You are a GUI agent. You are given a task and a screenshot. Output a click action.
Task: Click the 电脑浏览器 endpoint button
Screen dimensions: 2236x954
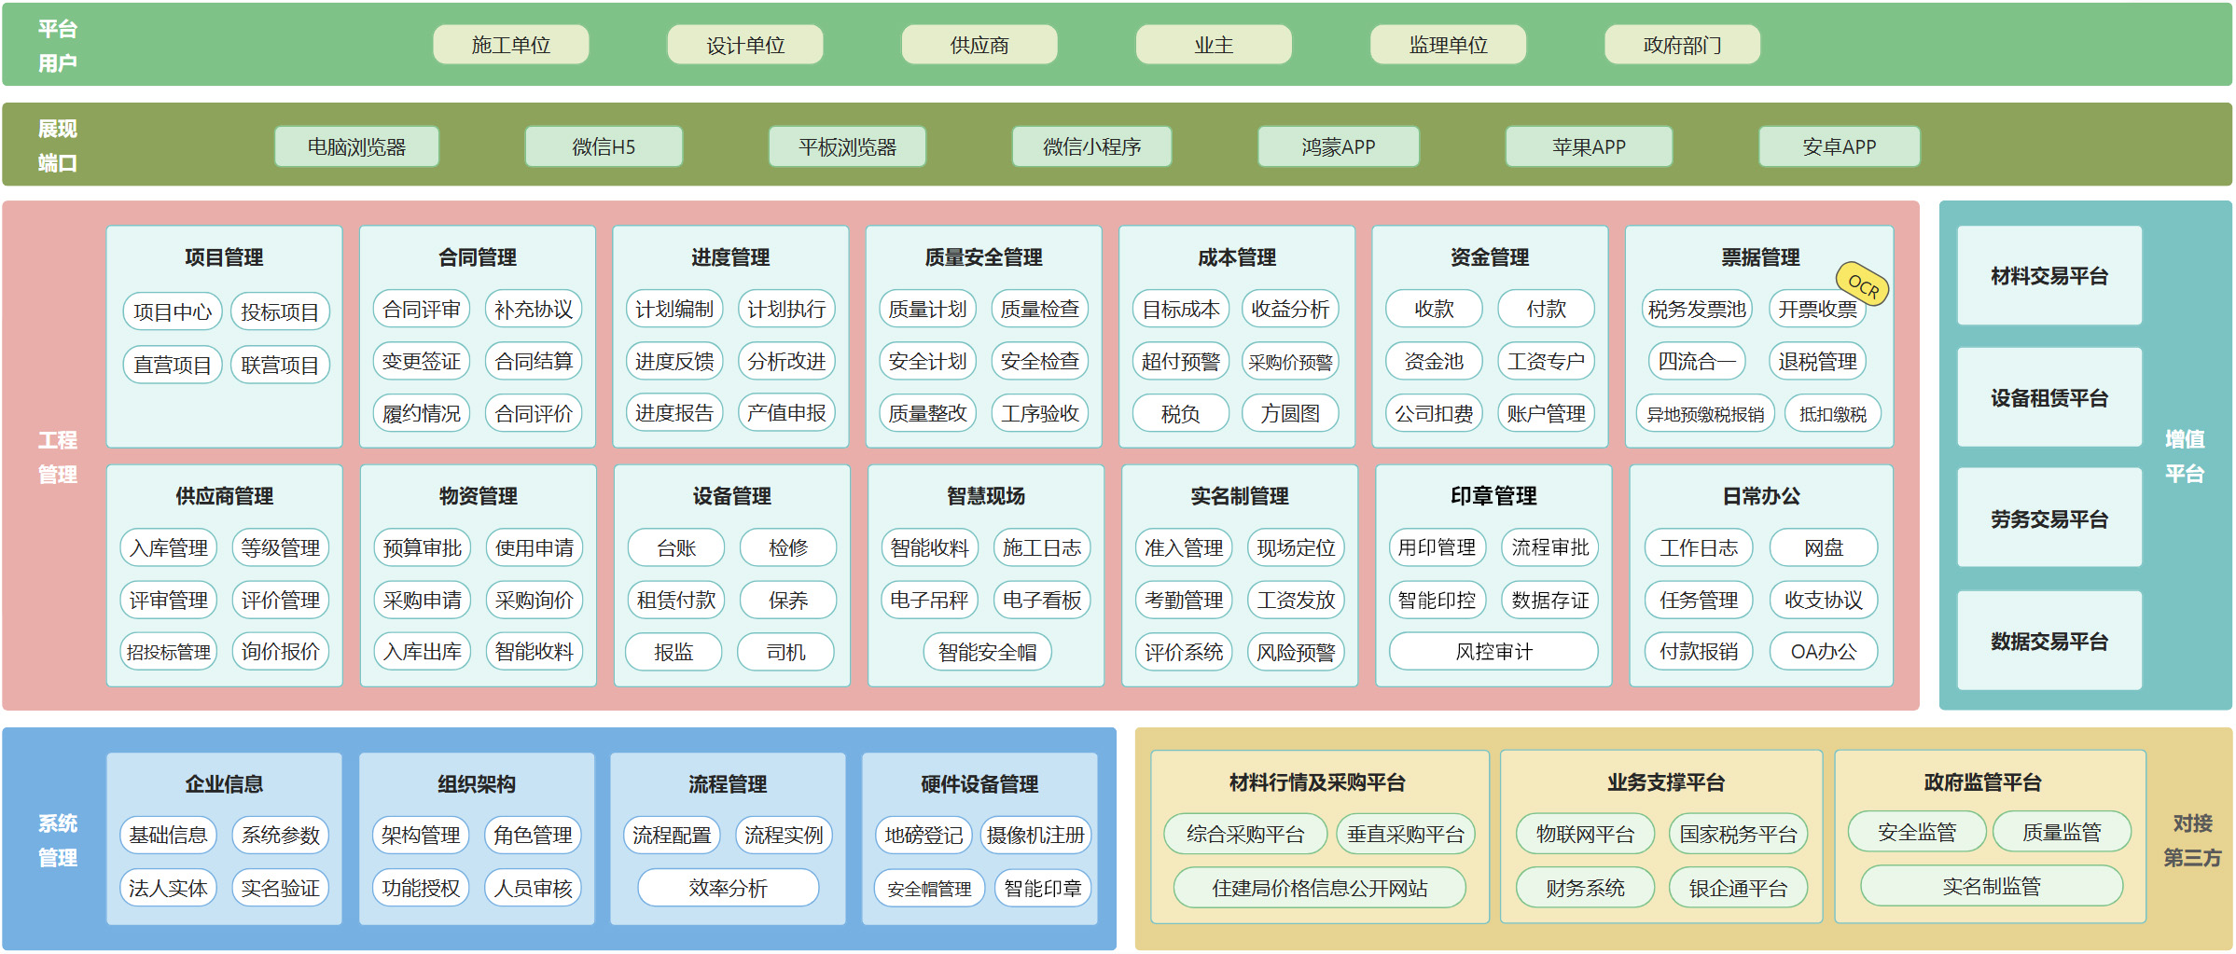356,147
